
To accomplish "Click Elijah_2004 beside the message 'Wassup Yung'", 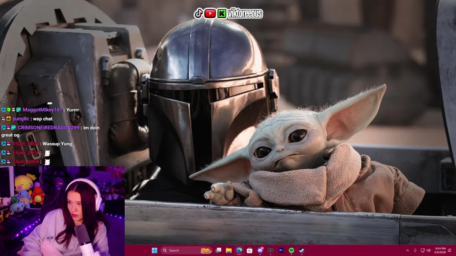I will click(x=26, y=144).
